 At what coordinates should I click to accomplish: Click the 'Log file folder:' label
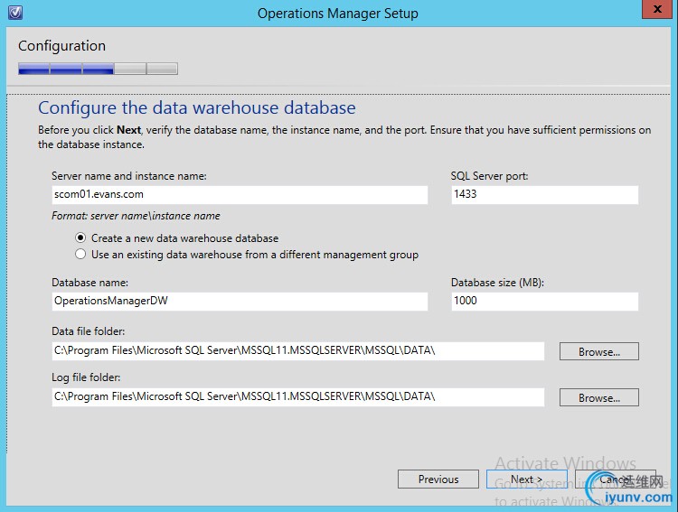(86, 377)
